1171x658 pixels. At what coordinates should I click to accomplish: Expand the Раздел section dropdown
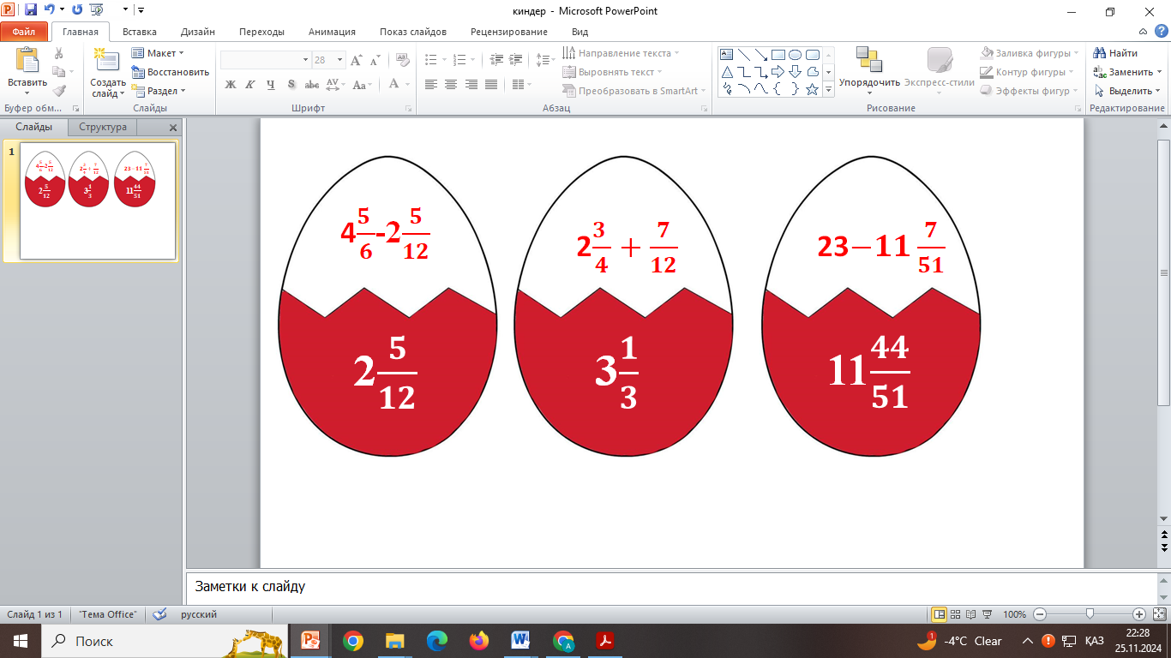[158, 91]
